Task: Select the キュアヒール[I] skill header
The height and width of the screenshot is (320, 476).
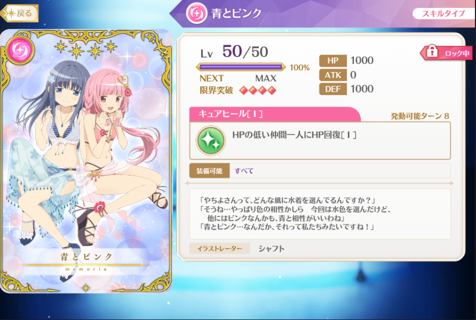Action: point(275,114)
